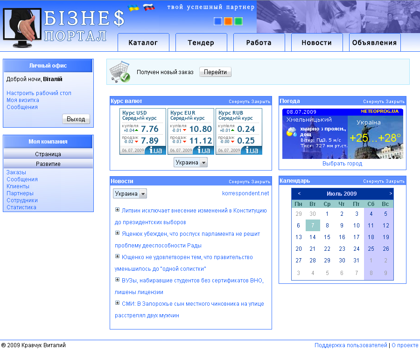This screenshot has height=350, width=420.
Task: Click the cloudy weather icon for Хмельницький
Action: tap(291, 132)
